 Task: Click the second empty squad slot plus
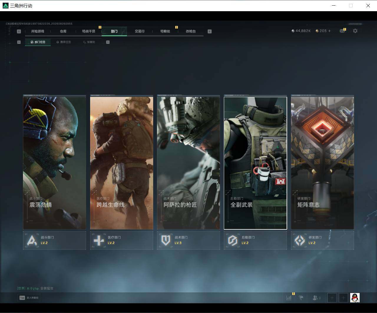[x=343, y=298]
